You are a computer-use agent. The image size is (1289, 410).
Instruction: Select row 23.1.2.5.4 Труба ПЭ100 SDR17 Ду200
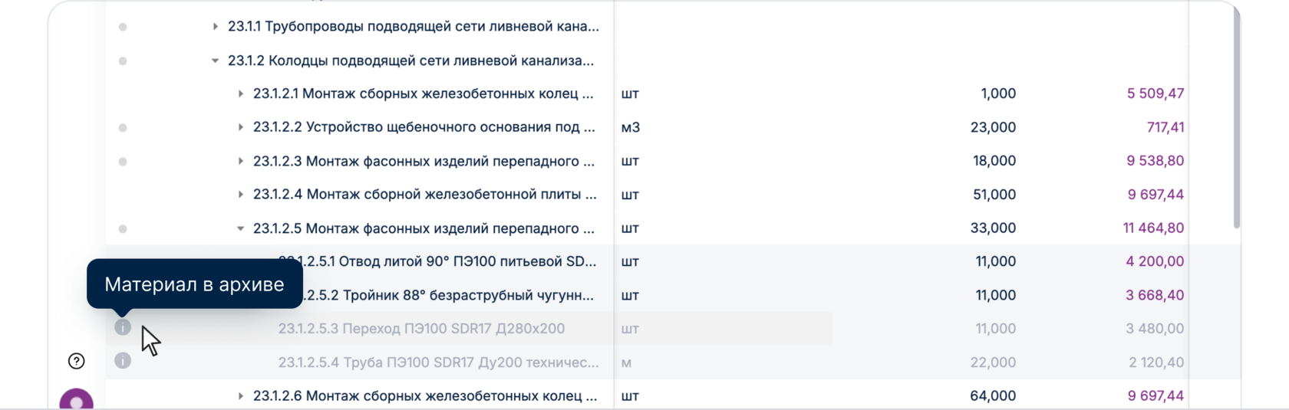tap(438, 362)
